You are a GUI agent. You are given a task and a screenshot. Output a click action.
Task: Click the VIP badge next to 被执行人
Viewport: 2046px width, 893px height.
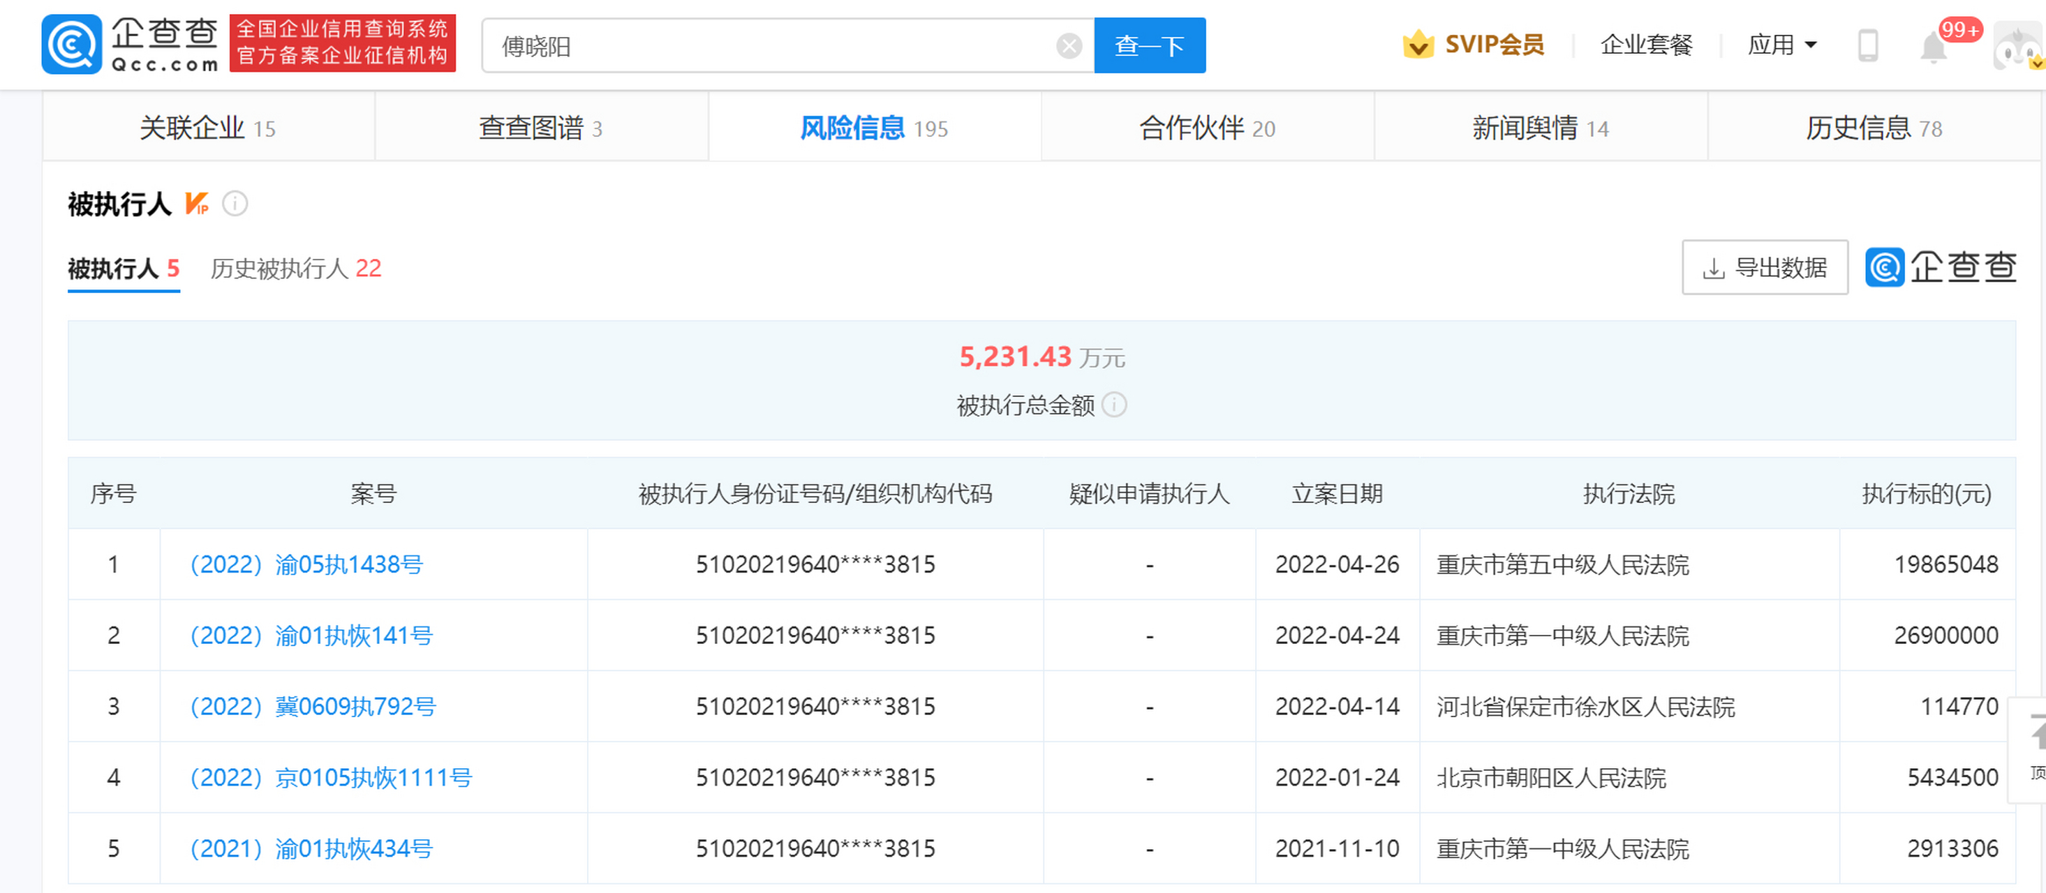click(196, 204)
